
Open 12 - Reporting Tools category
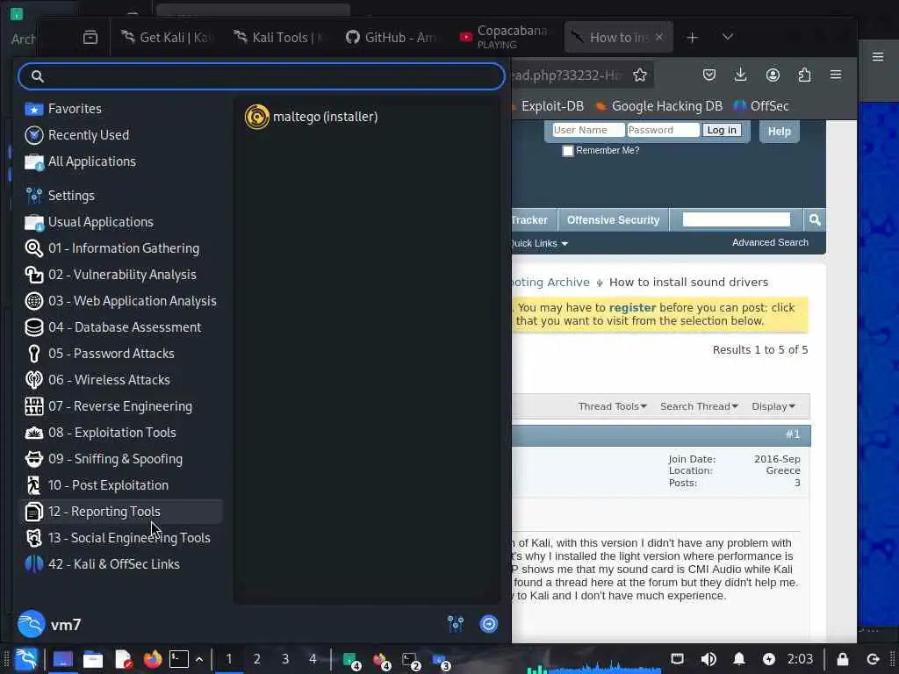[121, 512]
